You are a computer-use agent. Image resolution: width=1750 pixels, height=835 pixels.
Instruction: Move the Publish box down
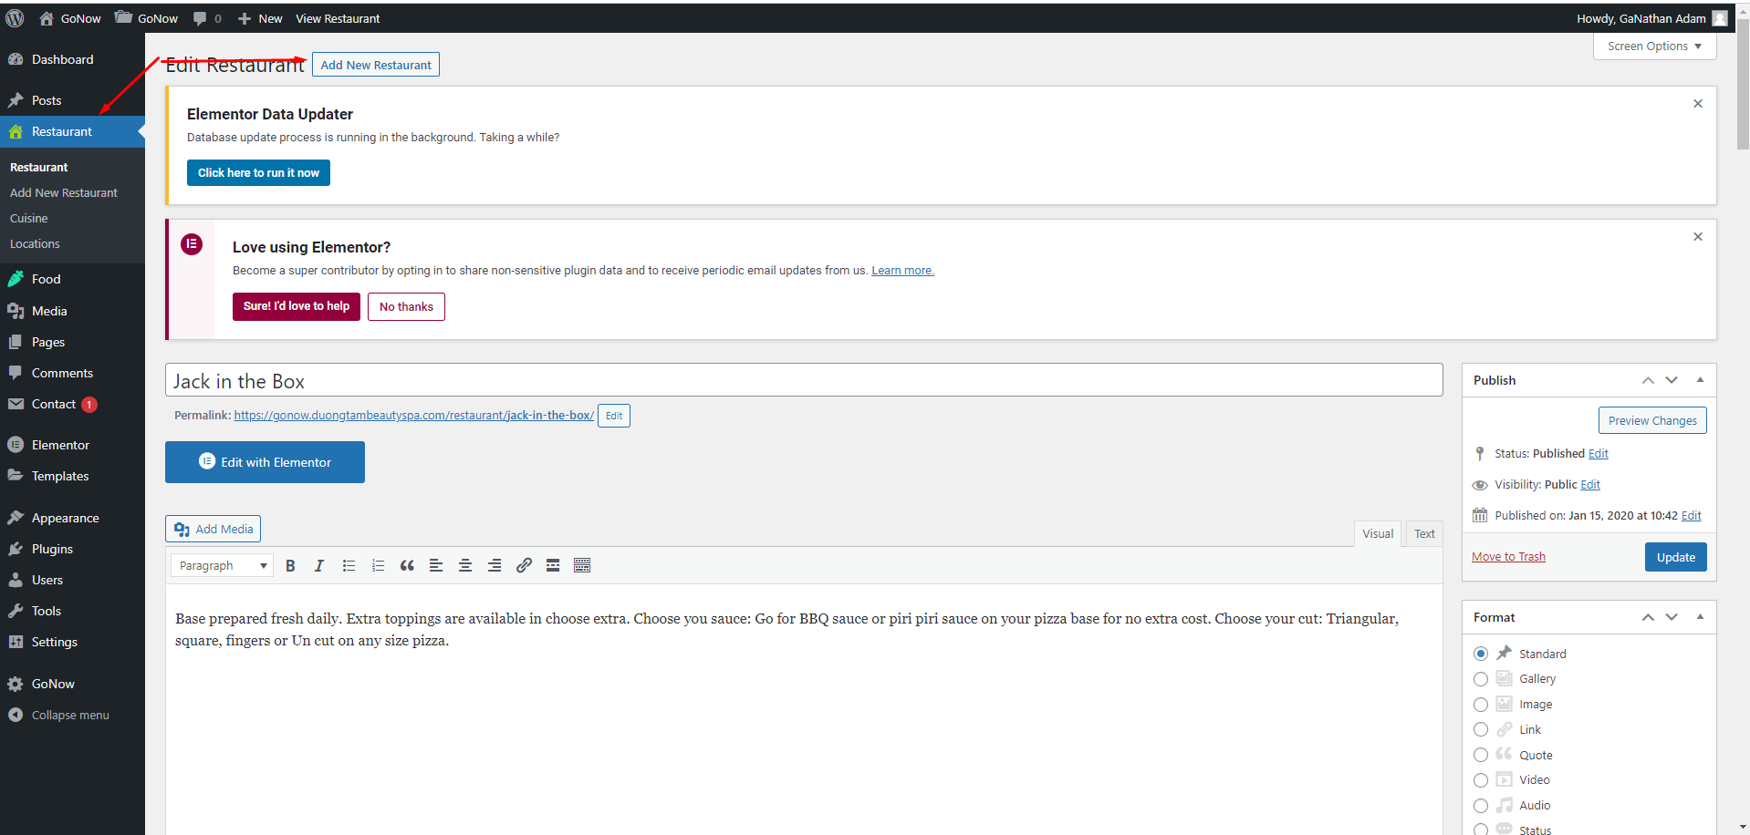(x=1672, y=380)
